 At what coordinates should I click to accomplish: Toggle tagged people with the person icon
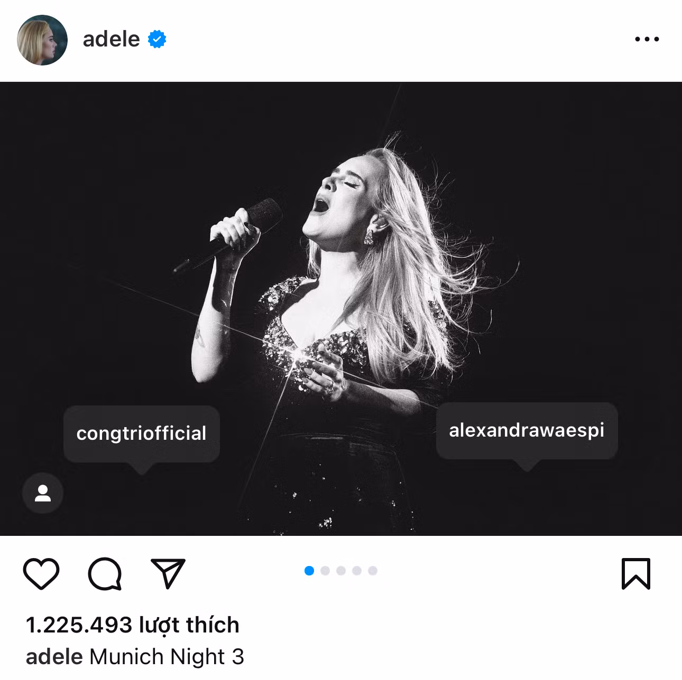point(43,493)
